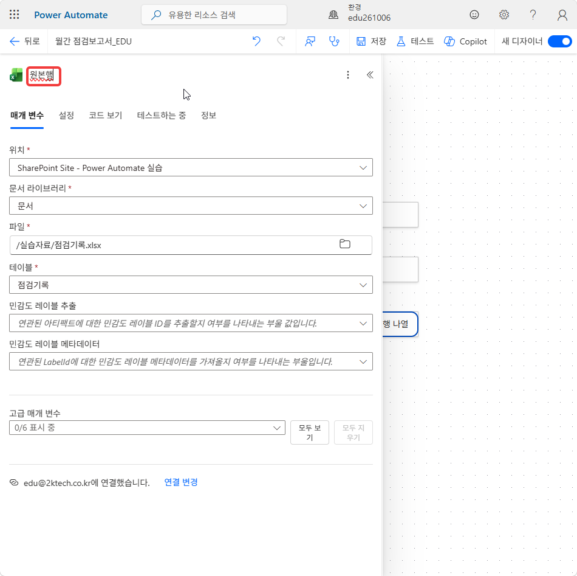Screen dimensions: 577x576
Task: Click the 모두 지우기 button
Action: [x=353, y=432]
